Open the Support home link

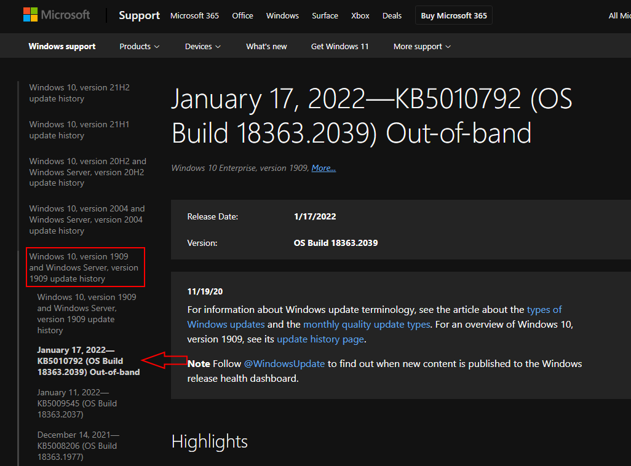click(139, 15)
